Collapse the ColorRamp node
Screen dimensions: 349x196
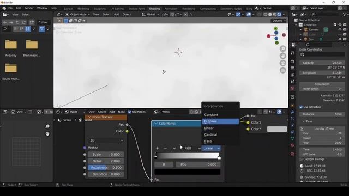point(156,124)
